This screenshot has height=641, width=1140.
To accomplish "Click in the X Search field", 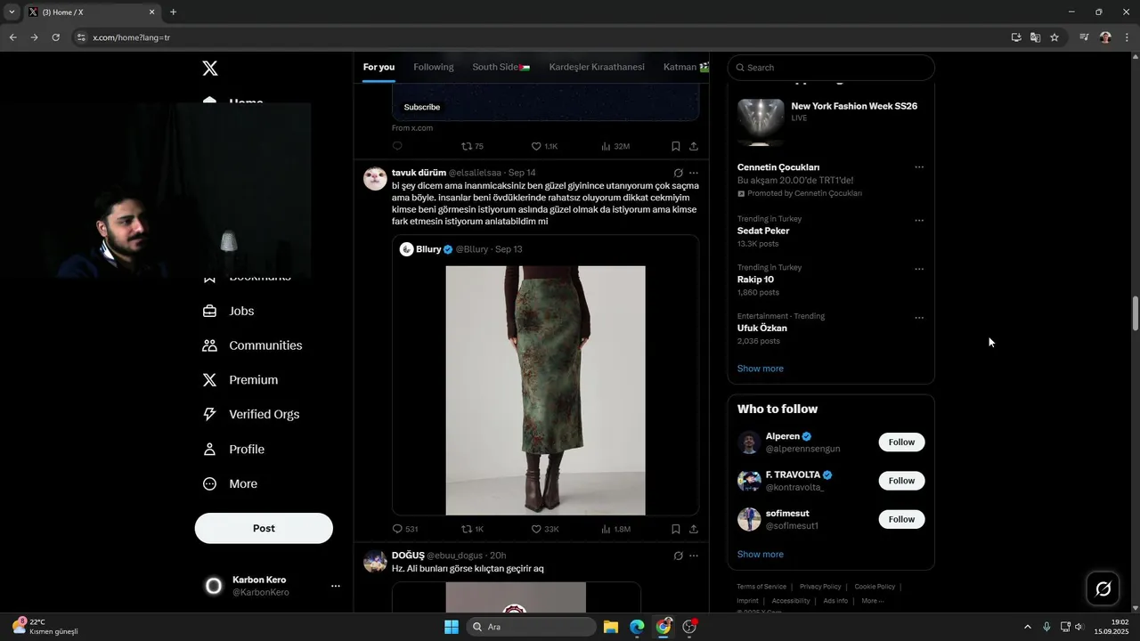I will point(831,68).
